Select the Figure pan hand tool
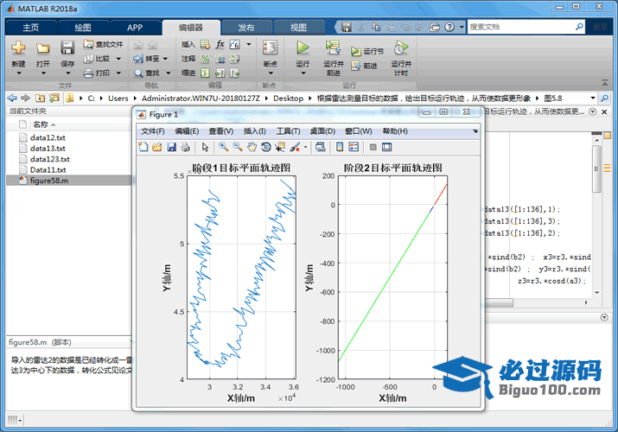The width and height of the screenshot is (618, 432). click(x=252, y=147)
